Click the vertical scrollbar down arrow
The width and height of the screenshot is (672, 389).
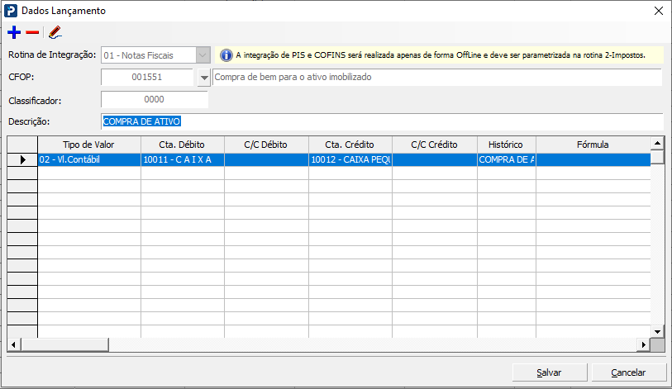click(657, 331)
